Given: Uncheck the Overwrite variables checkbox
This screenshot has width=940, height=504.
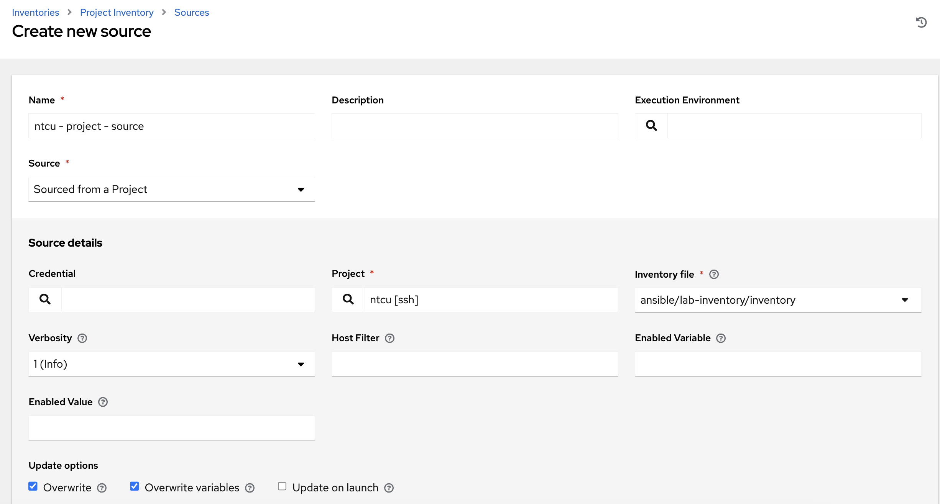Looking at the screenshot, I should [134, 486].
